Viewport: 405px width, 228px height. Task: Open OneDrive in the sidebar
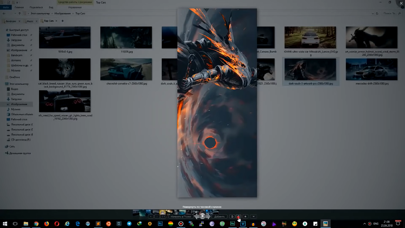[x=15, y=77]
